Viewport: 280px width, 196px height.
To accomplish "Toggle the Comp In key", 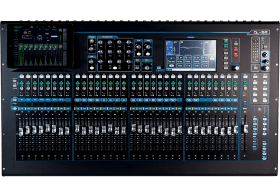I will coord(148,54).
